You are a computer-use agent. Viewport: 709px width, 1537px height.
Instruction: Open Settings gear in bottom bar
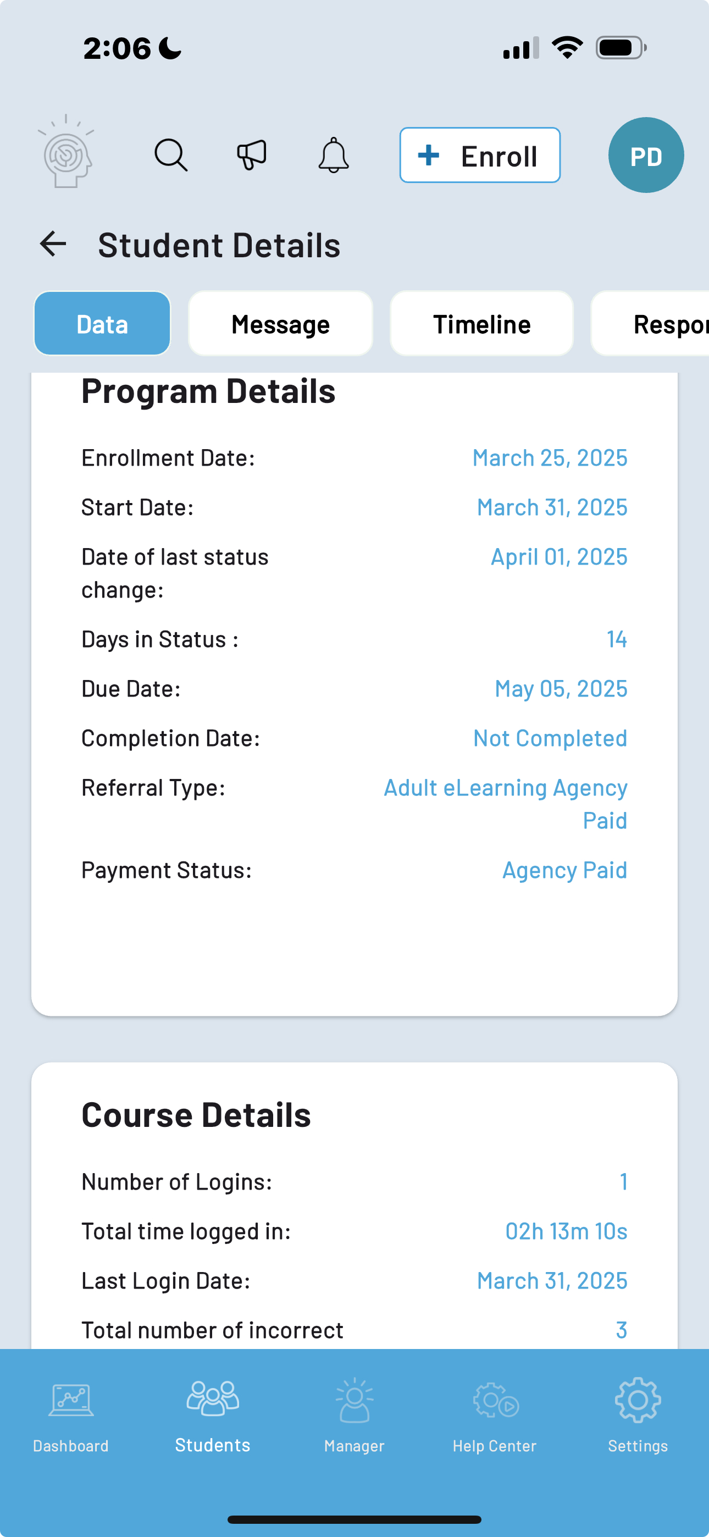tap(638, 1414)
